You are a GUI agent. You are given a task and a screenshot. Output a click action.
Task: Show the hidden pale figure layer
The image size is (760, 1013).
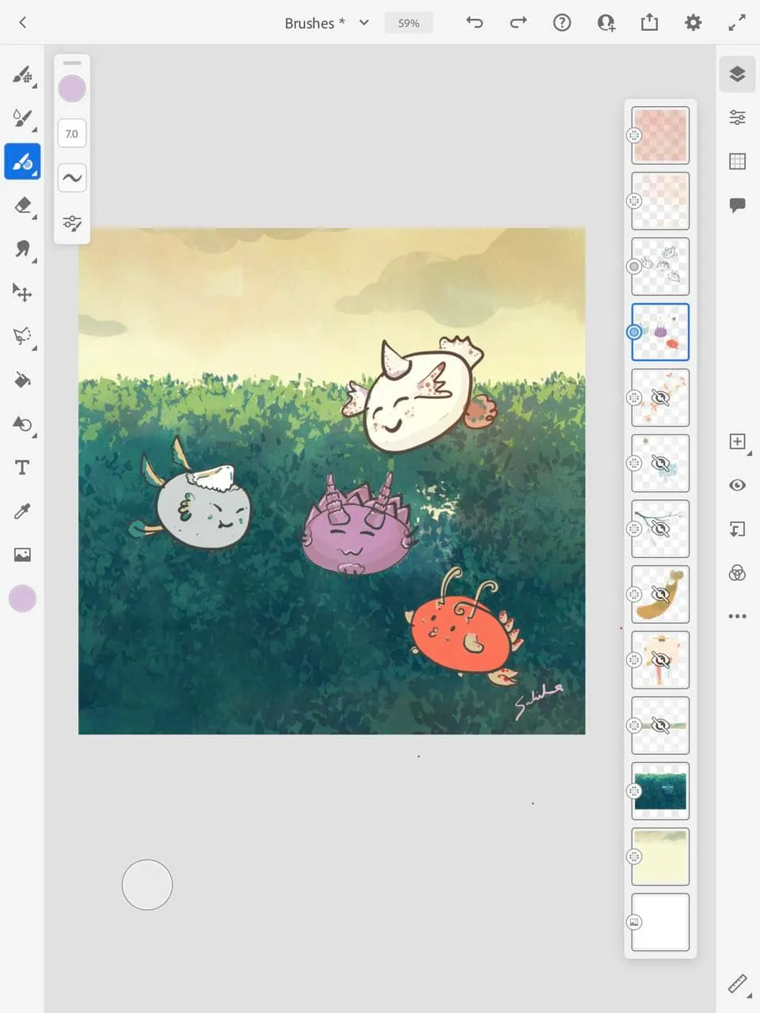click(x=660, y=660)
